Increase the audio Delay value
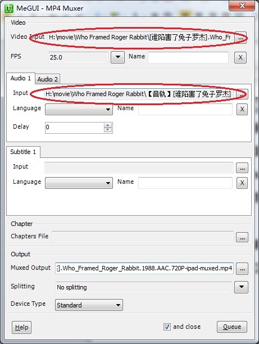Image resolution: width=259 pixels, height=344 pixels. click(x=108, y=125)
